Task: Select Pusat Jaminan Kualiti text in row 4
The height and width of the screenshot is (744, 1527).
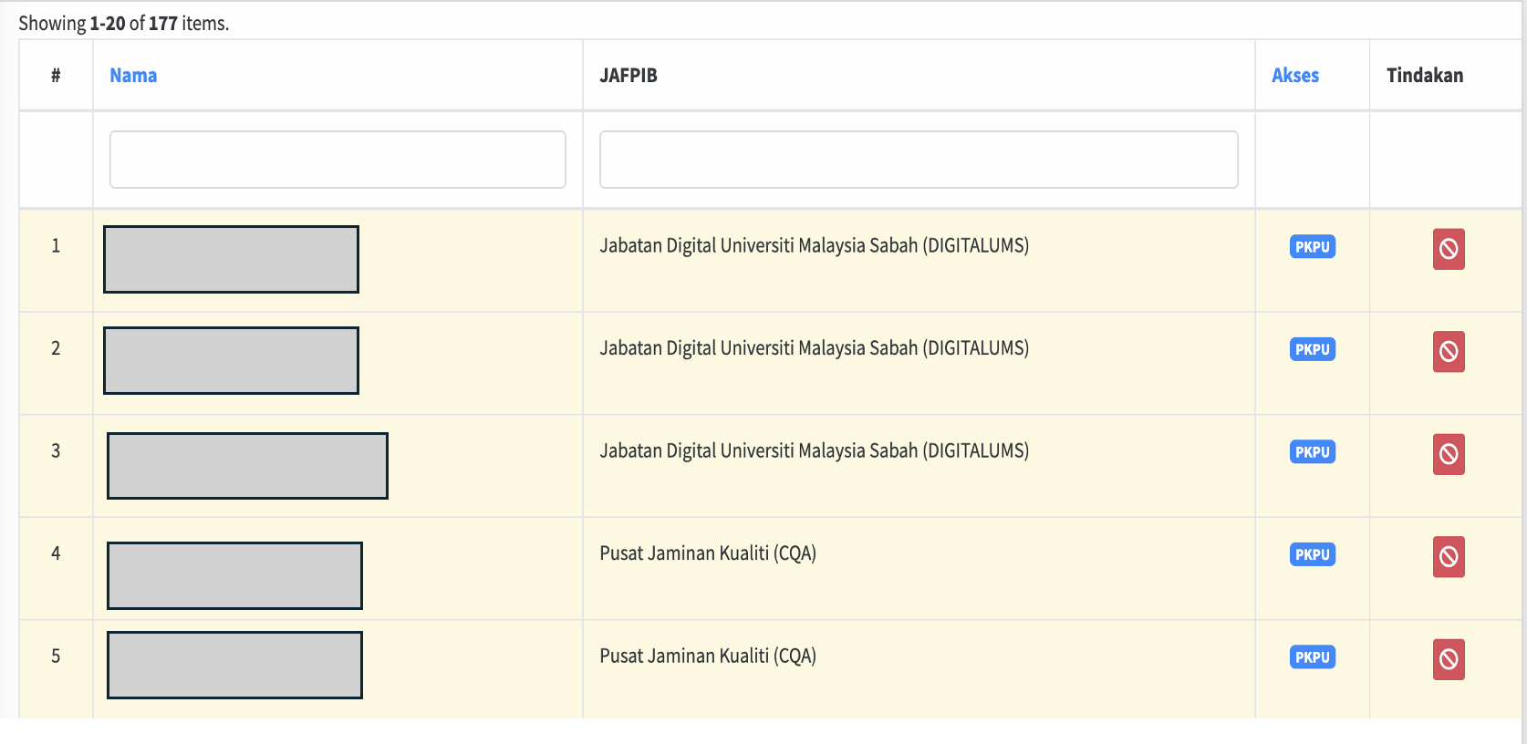Action: [707, 553]
